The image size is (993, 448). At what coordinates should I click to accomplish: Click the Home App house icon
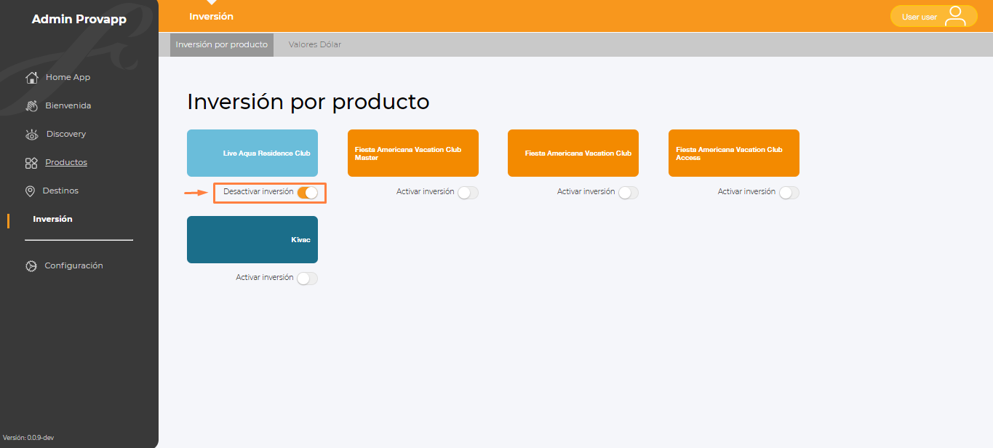[31, 77]
